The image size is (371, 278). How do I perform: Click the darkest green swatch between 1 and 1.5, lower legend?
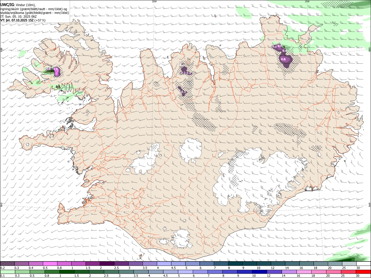click(x=67, y=272)
